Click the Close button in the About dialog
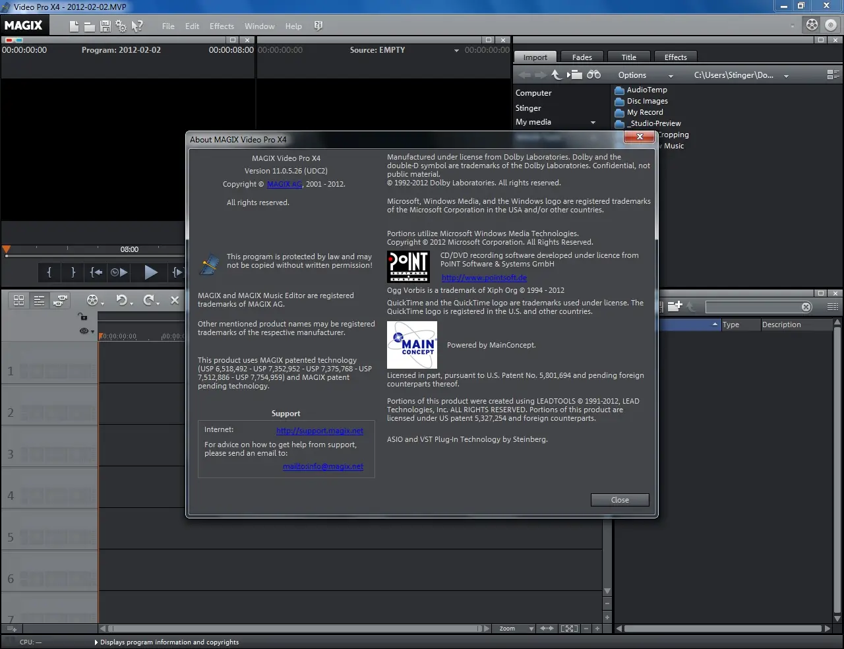This screenshot has width=844, height=649. (x=620, y=500)
